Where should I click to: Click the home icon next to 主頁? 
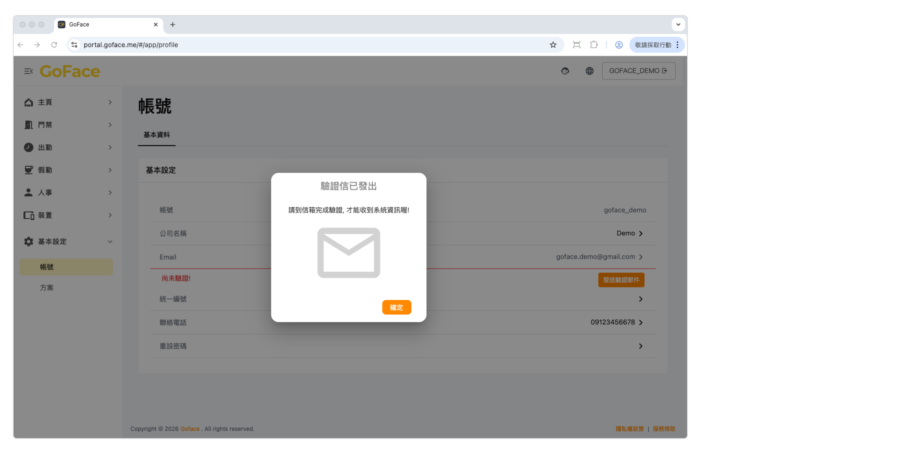(x=28, y=103)
